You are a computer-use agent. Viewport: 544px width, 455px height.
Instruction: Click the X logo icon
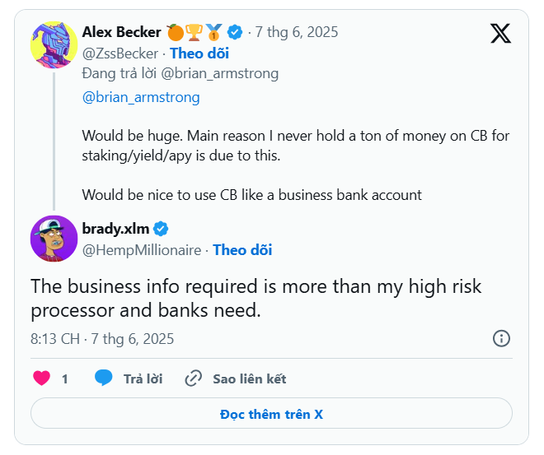pos(500,33)
